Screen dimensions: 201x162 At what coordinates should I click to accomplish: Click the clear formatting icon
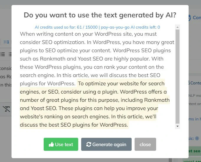[6, 109]
